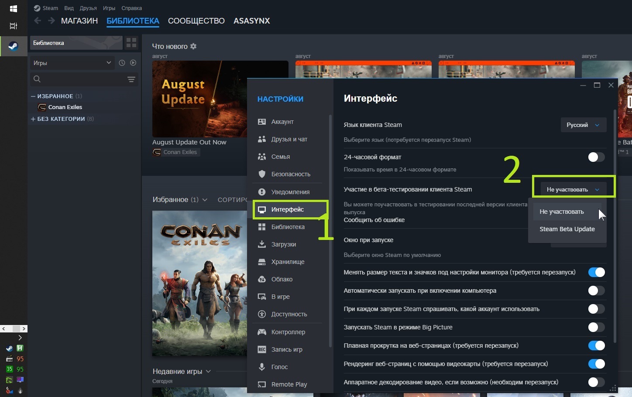Open What's New settings gear icon
The width and height of the screenshot is (632, 397).
(193, 46)
